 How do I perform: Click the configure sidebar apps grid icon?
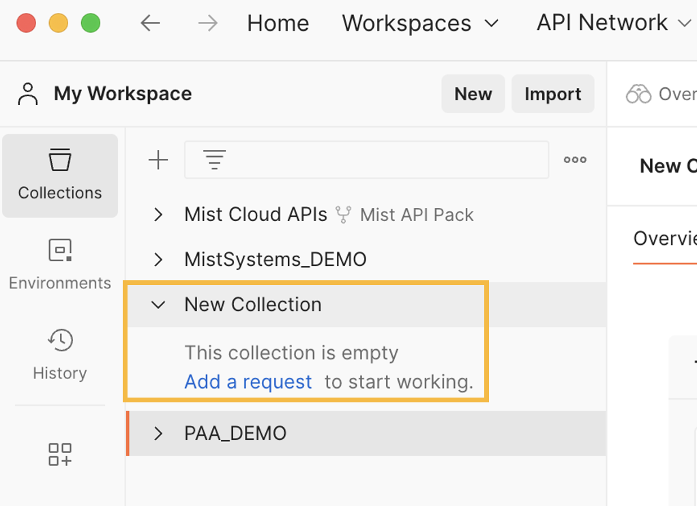[x=60, y=454]
